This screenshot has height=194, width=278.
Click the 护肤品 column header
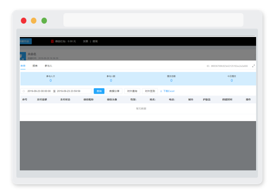[207, 100]
